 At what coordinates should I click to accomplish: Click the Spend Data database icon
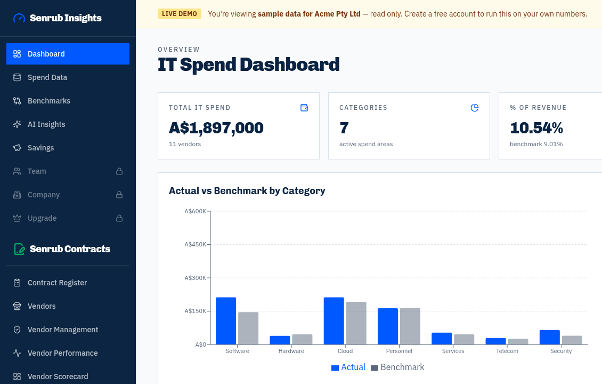pyautogui.click(x=17, y=77)
